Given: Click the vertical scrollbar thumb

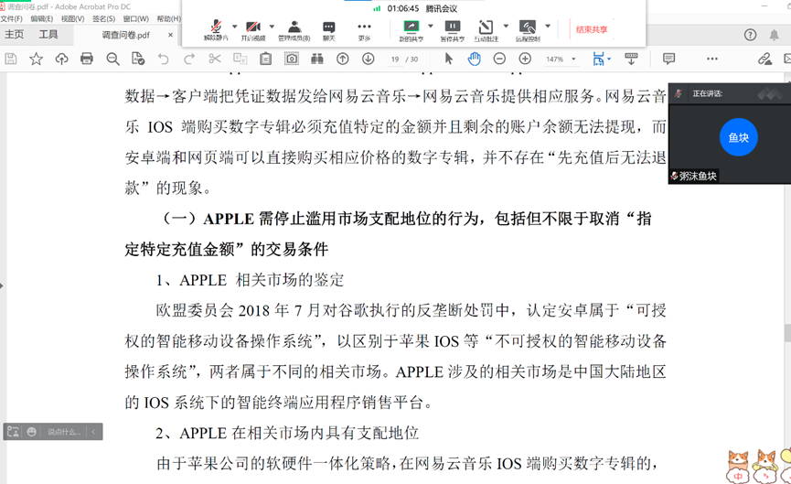Looking at the screenshot, I should 787,333.
